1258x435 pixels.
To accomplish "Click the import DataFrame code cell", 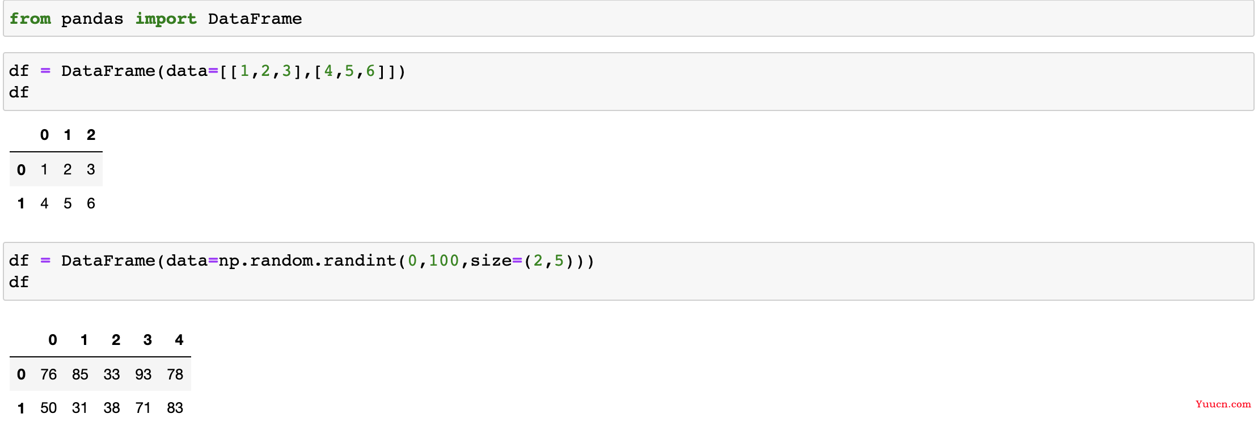I will [628, 19].
